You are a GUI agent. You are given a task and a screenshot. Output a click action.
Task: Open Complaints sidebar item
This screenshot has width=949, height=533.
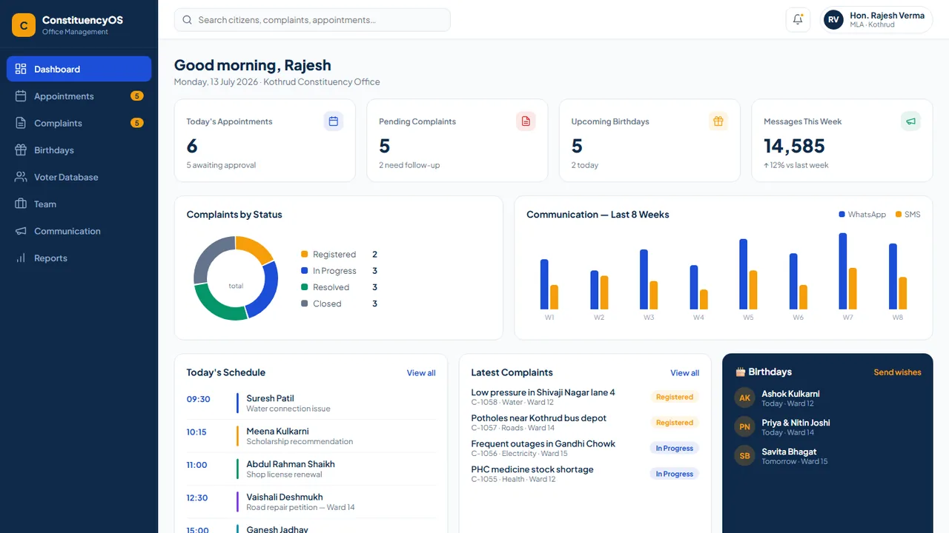(79, 123)
